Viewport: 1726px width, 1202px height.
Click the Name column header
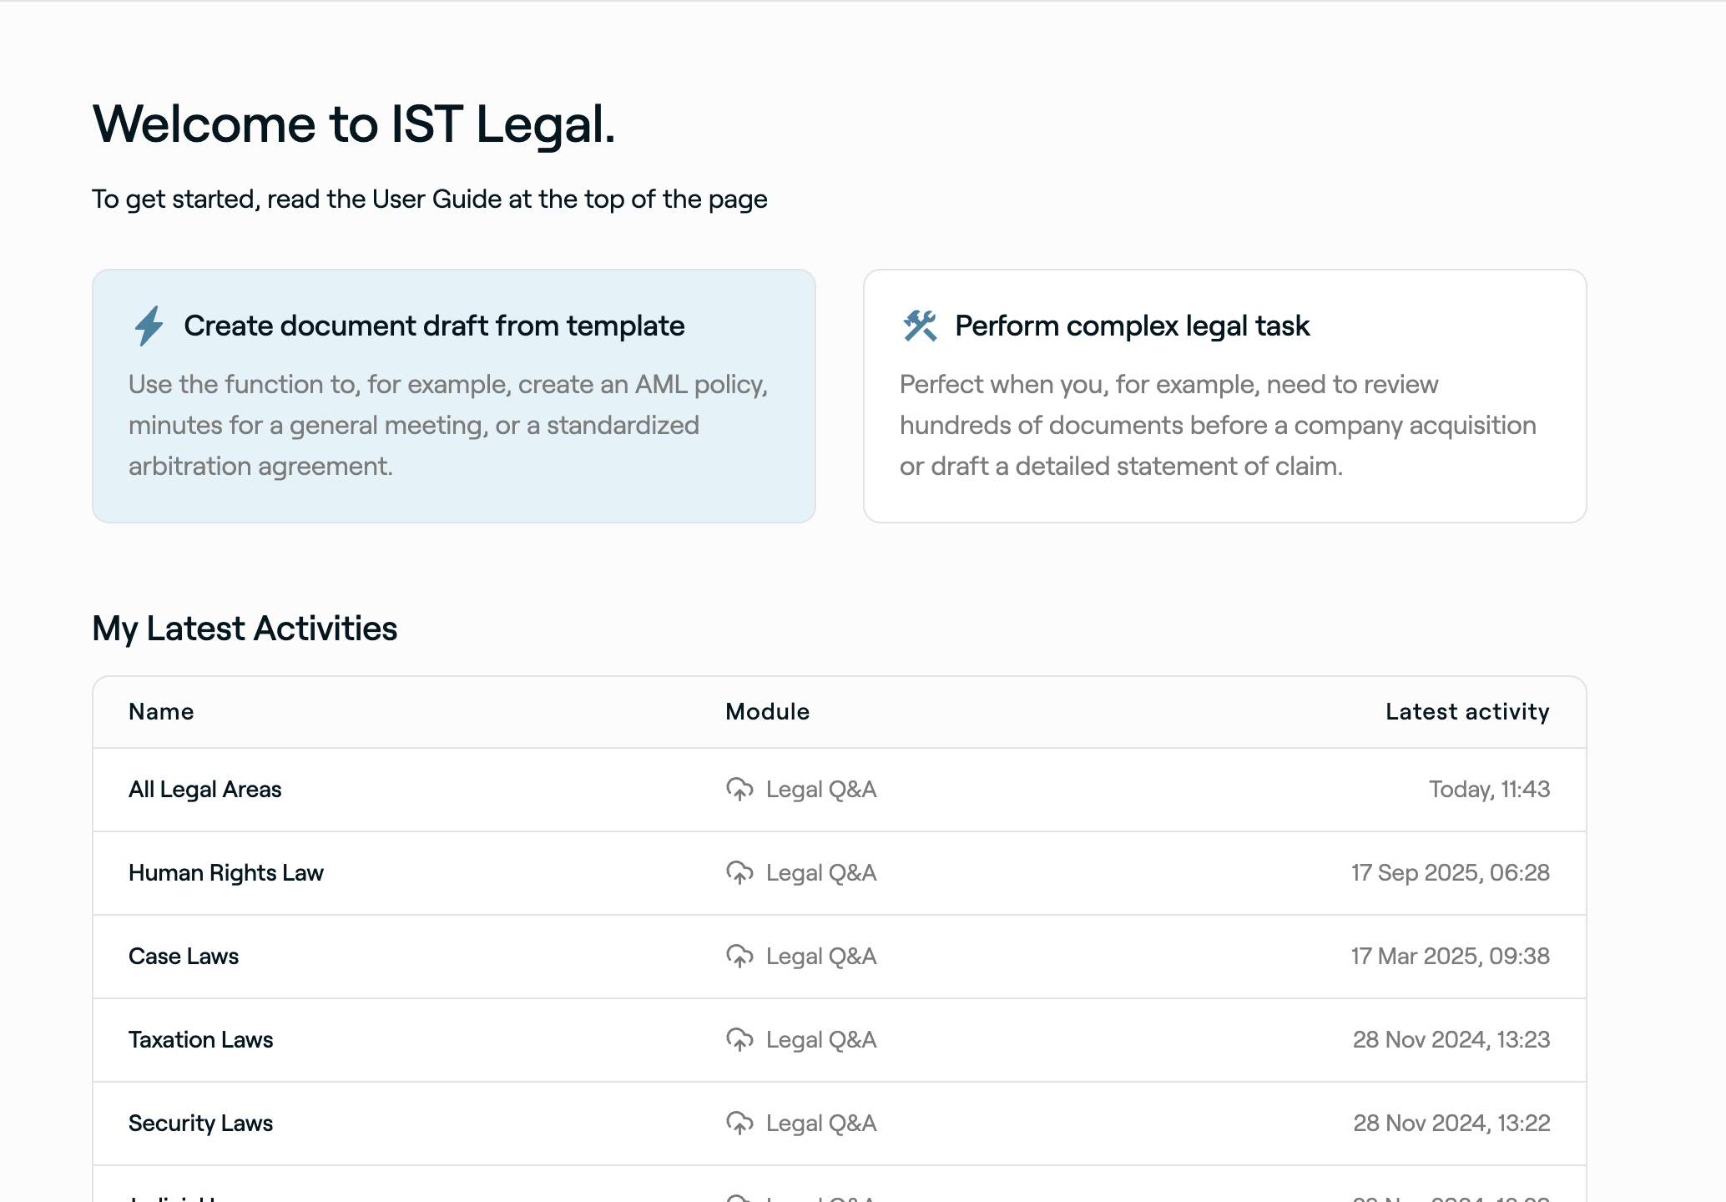pyautogui.click(x=161, y=711)
